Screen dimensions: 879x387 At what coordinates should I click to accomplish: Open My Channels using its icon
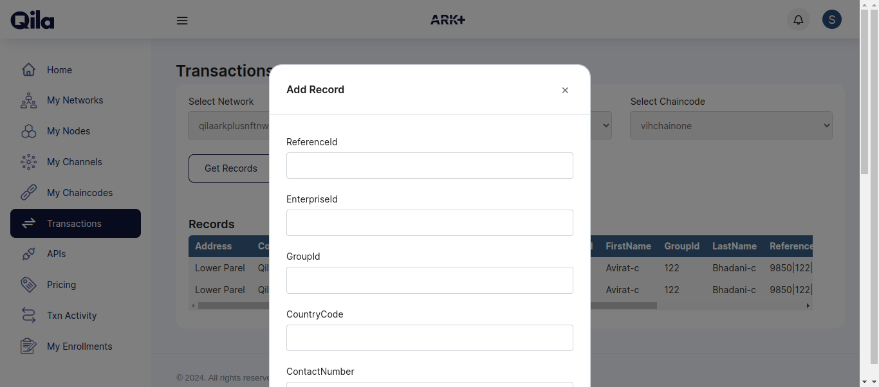tap(28, 162)
